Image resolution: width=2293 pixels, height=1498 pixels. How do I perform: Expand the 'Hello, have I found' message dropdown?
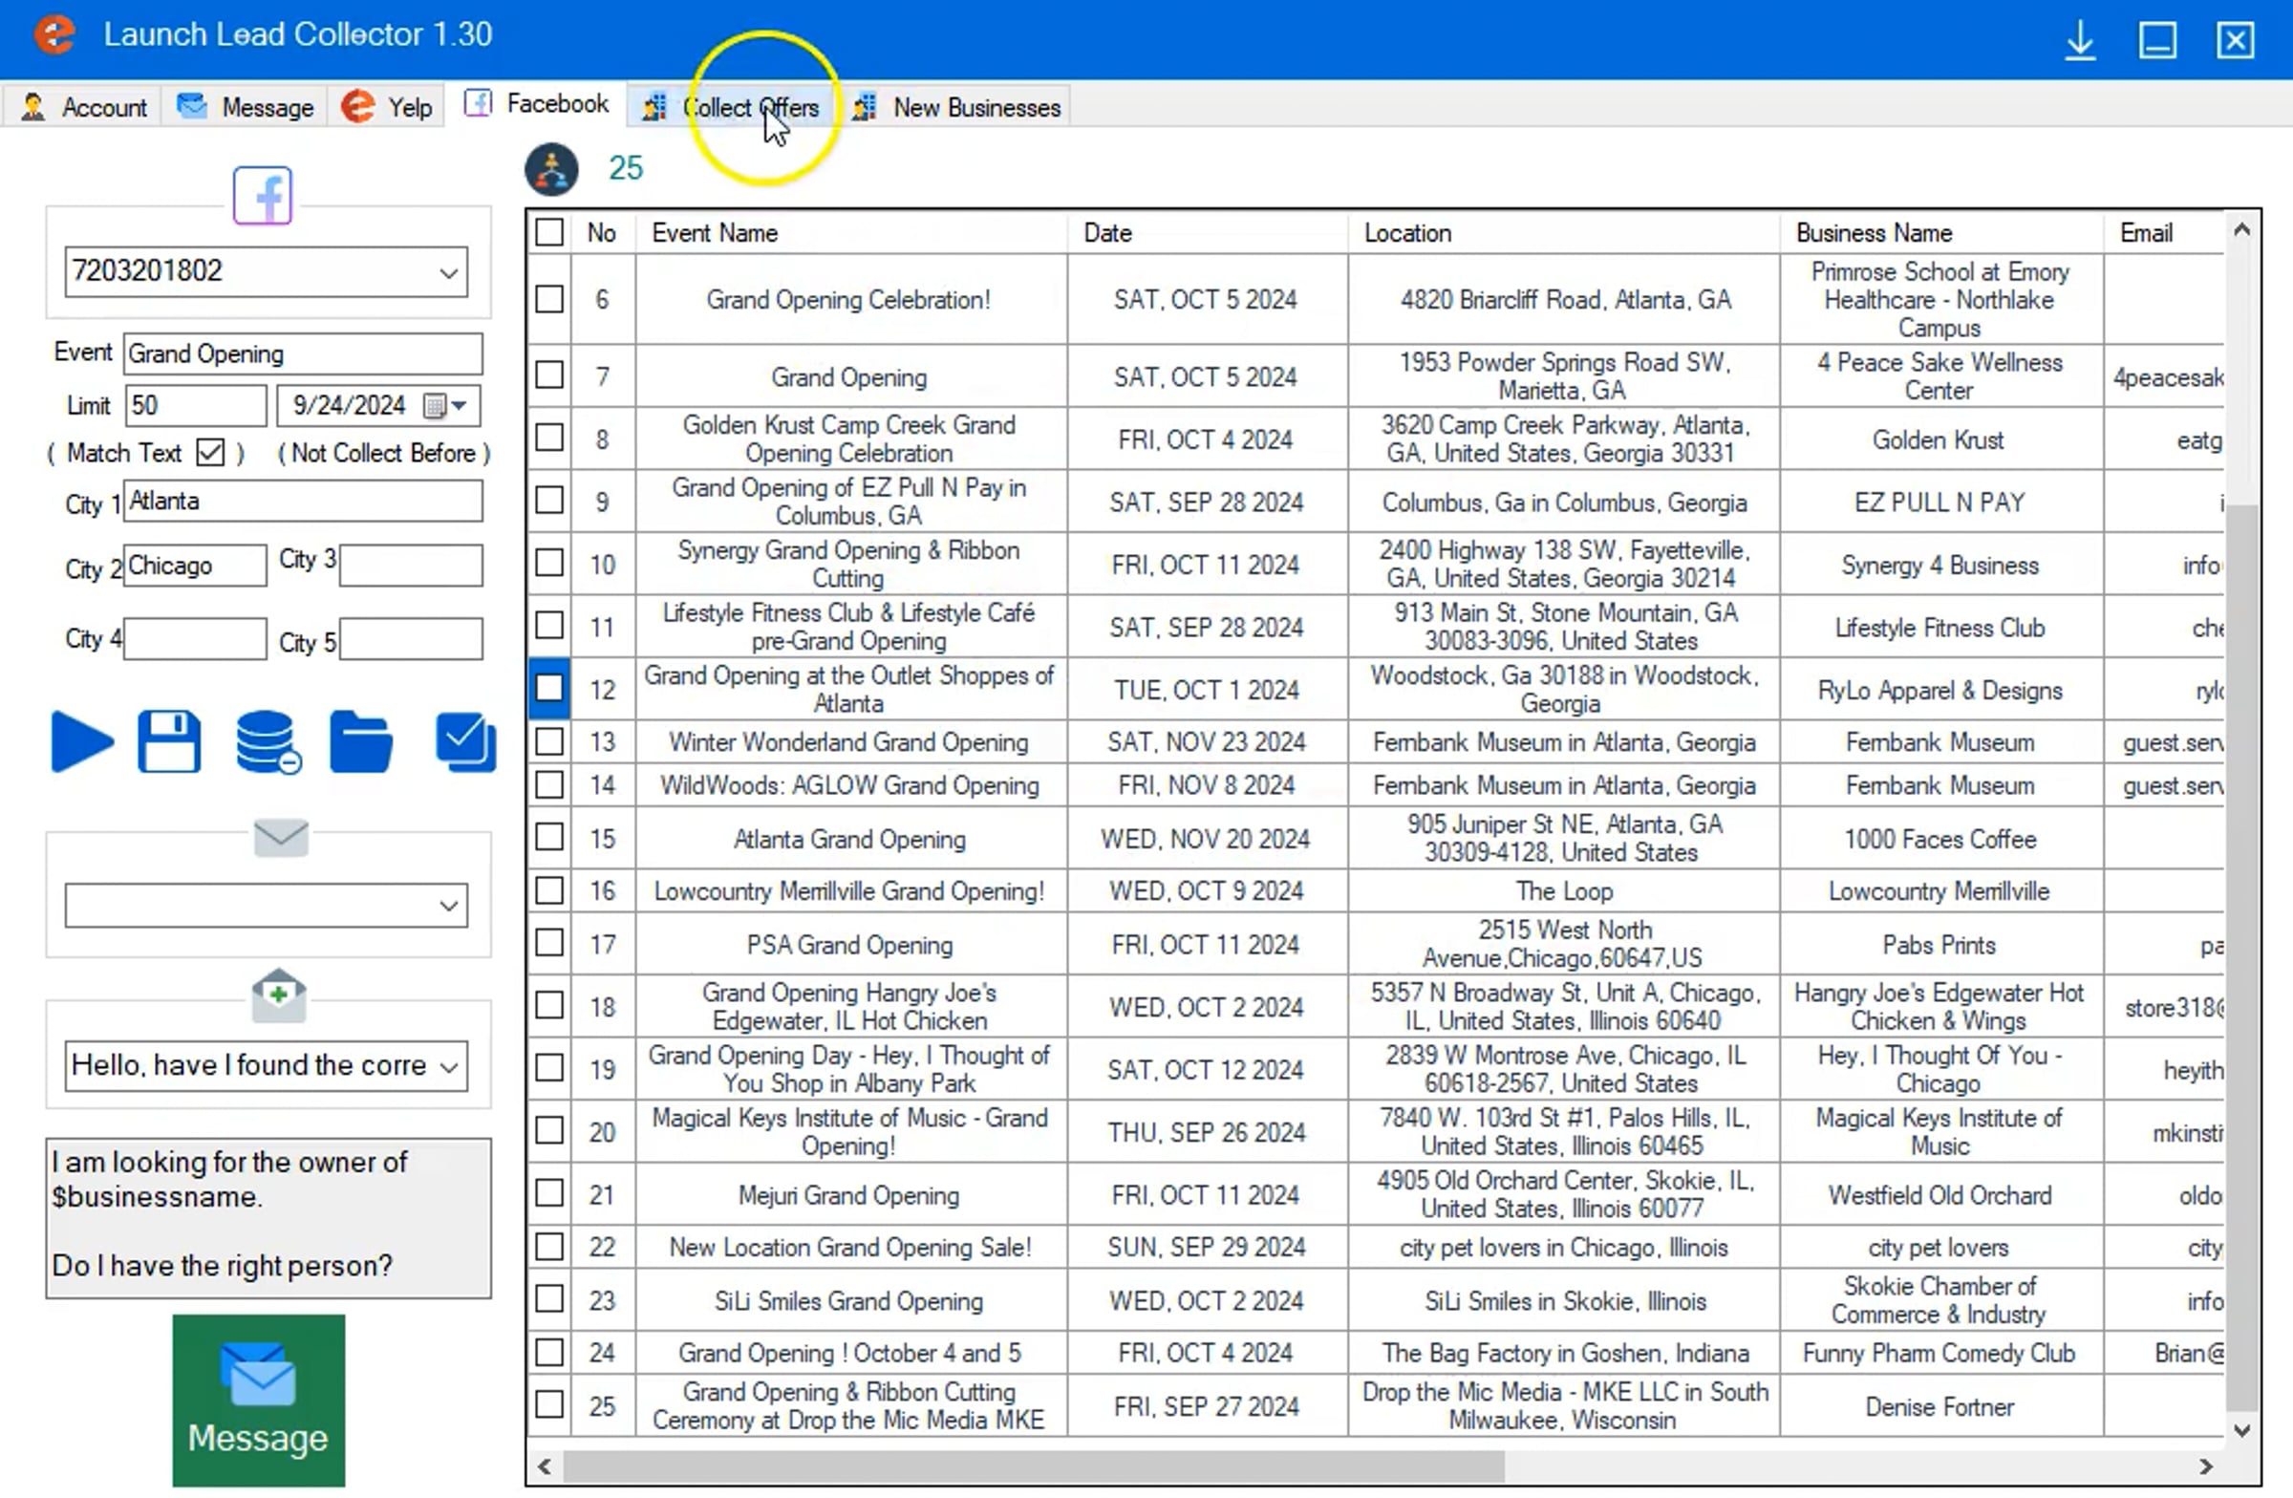click(448, 1067)
